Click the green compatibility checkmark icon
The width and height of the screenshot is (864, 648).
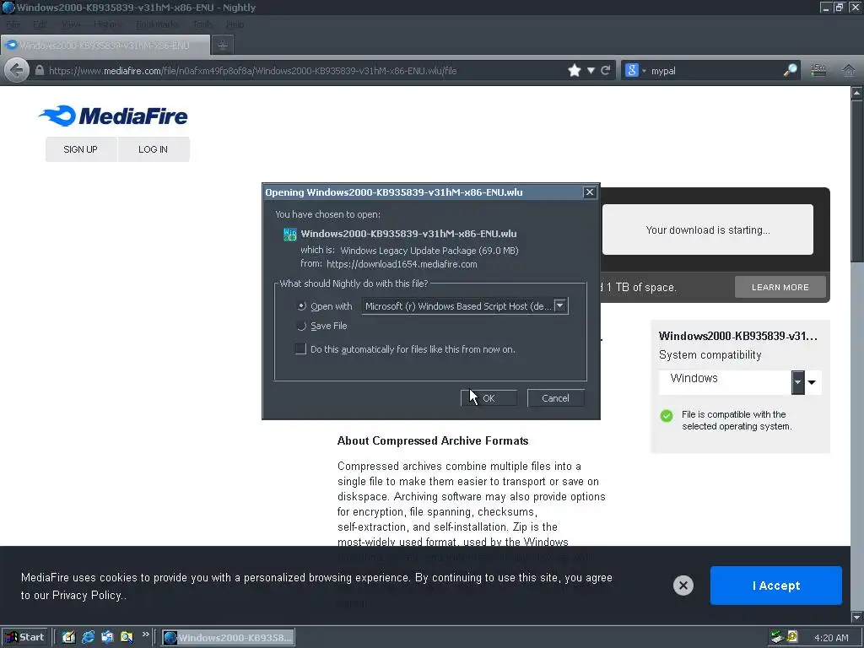[667, 415]
